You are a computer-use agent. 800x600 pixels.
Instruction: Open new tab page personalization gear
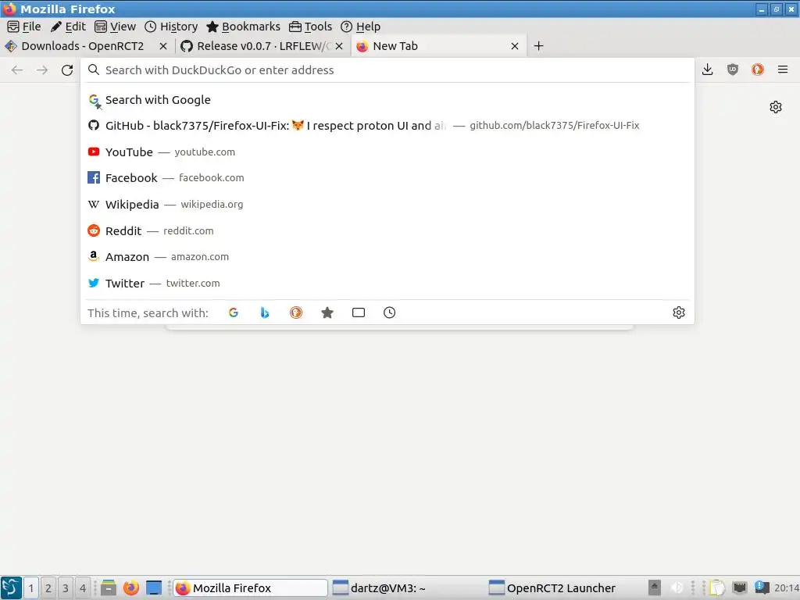pyautogui.click(x=776, y=107)
